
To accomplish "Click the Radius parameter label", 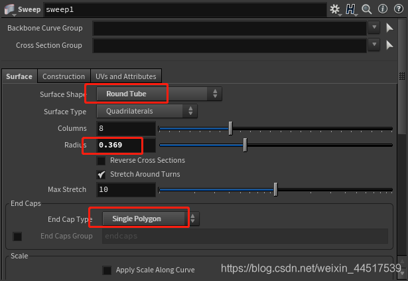I will pos(76,145).
